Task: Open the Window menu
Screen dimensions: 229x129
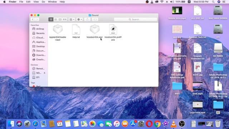Action: pos(52,2)
